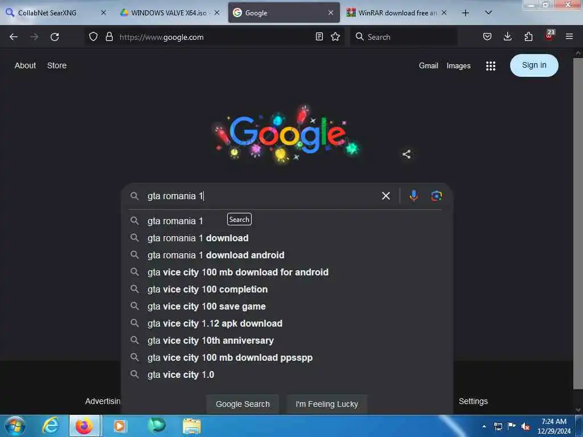Go back using the browser back arrow
This screenshot has width=583, height=437.
point(14,37)
